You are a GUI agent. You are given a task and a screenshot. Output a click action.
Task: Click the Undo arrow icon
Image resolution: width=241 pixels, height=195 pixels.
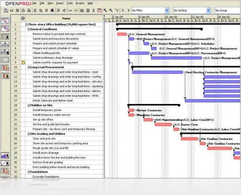click(x=58, y=11)
